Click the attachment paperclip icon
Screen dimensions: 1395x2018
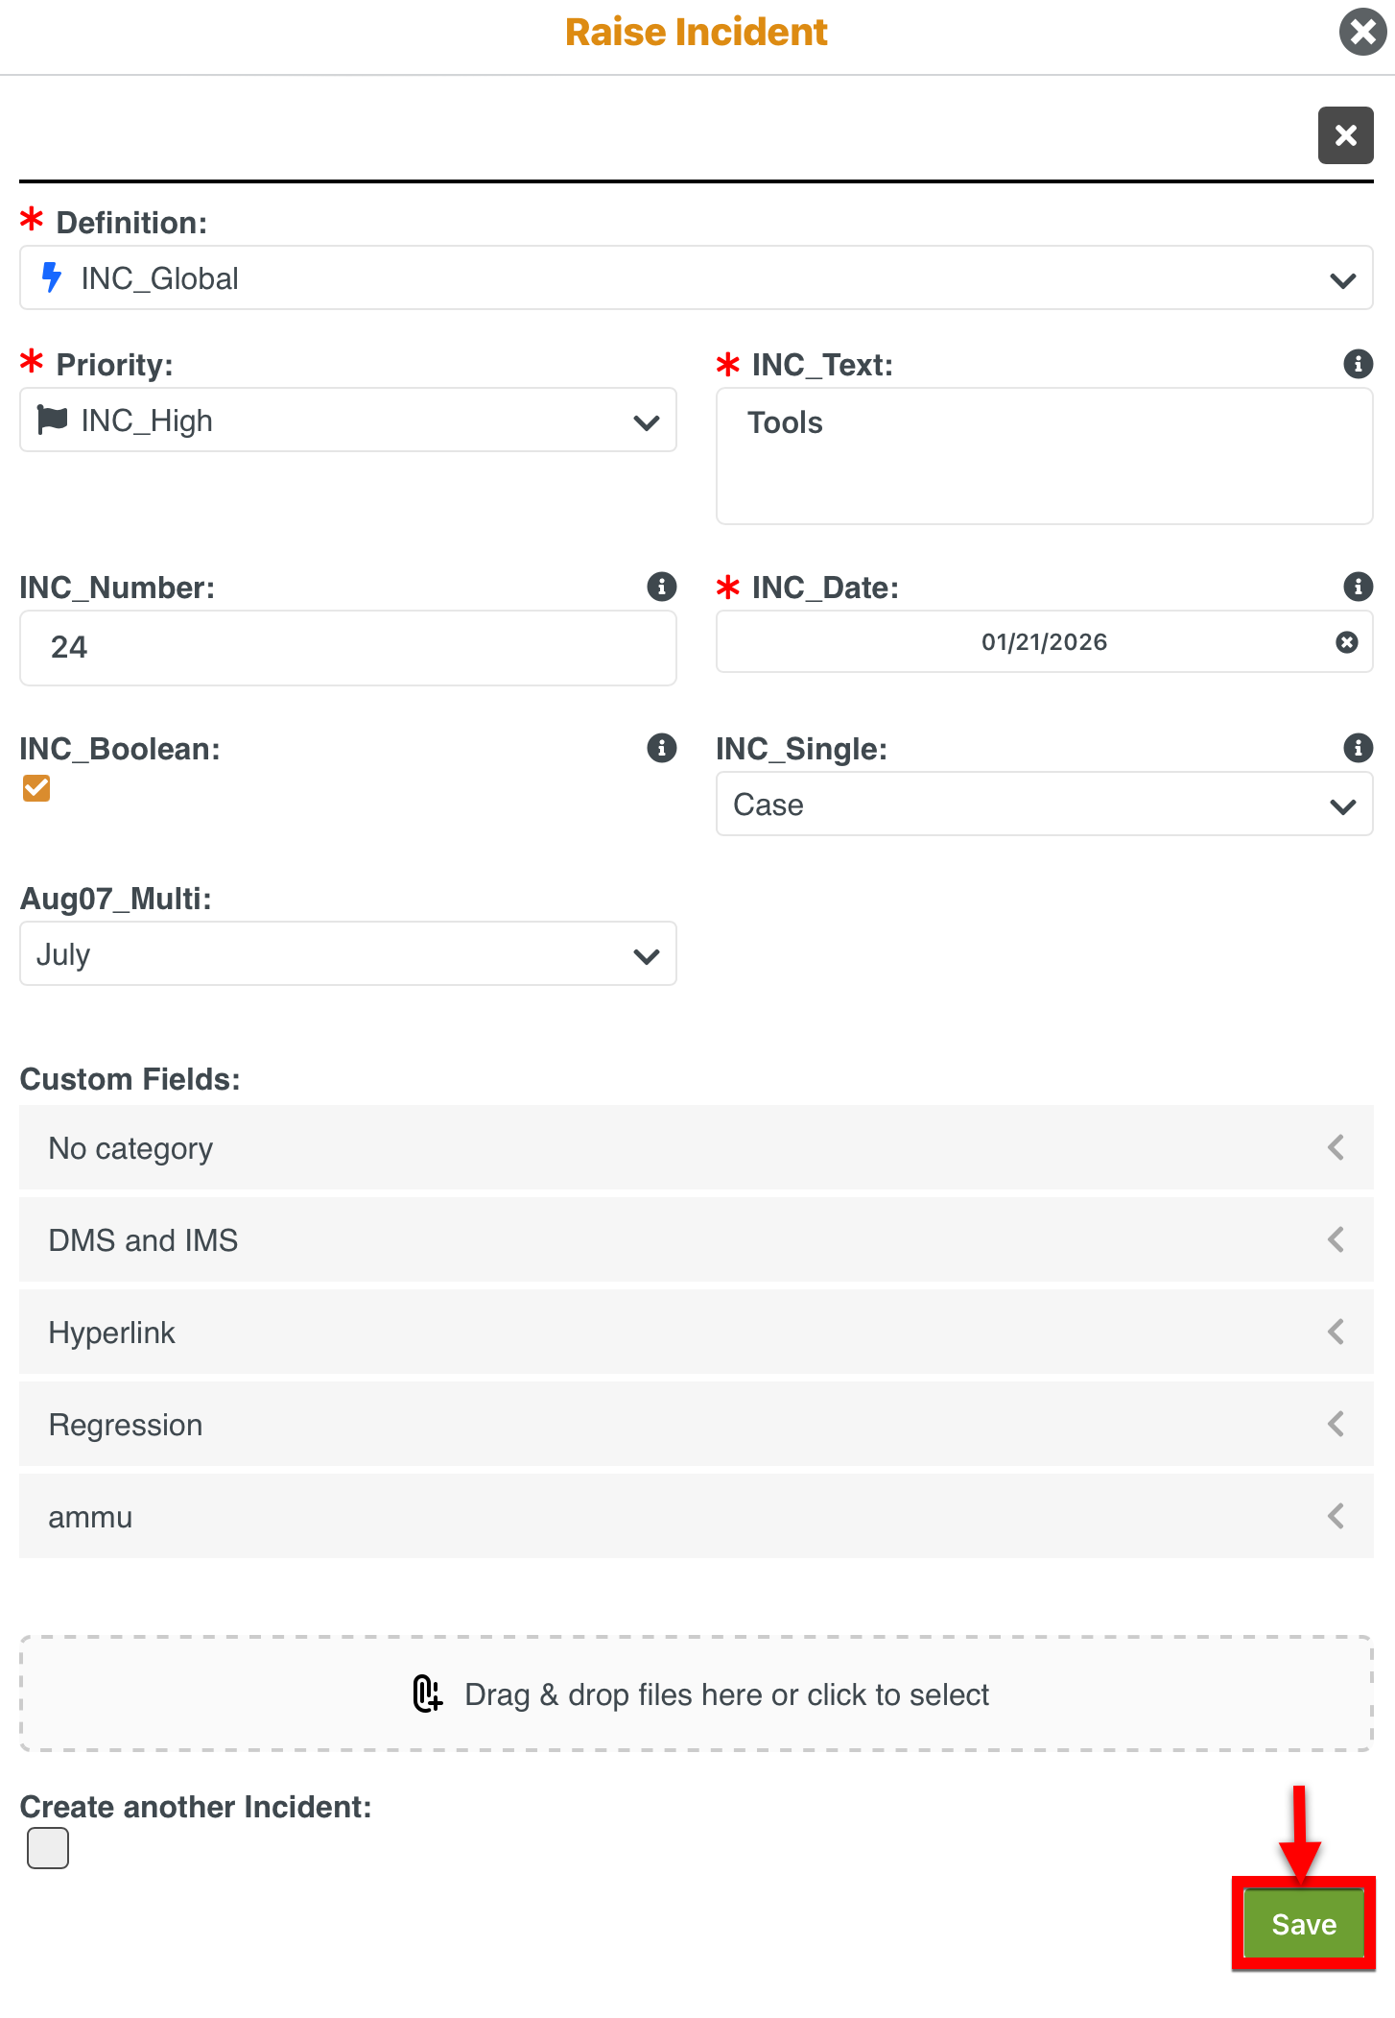[428, 1694]
